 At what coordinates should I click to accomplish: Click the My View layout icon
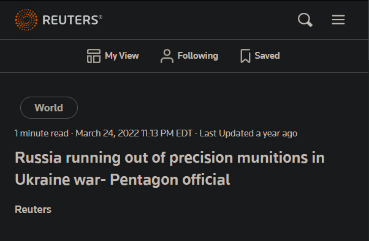pos(94,56)
